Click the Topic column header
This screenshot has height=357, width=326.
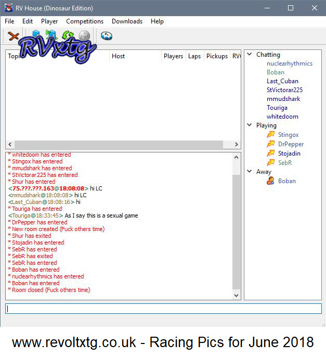point(58,56)
